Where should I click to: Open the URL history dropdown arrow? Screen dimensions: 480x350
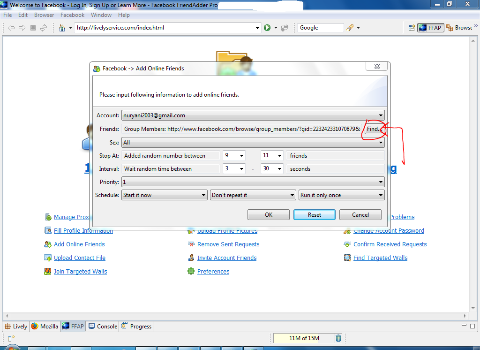point(257,28)
